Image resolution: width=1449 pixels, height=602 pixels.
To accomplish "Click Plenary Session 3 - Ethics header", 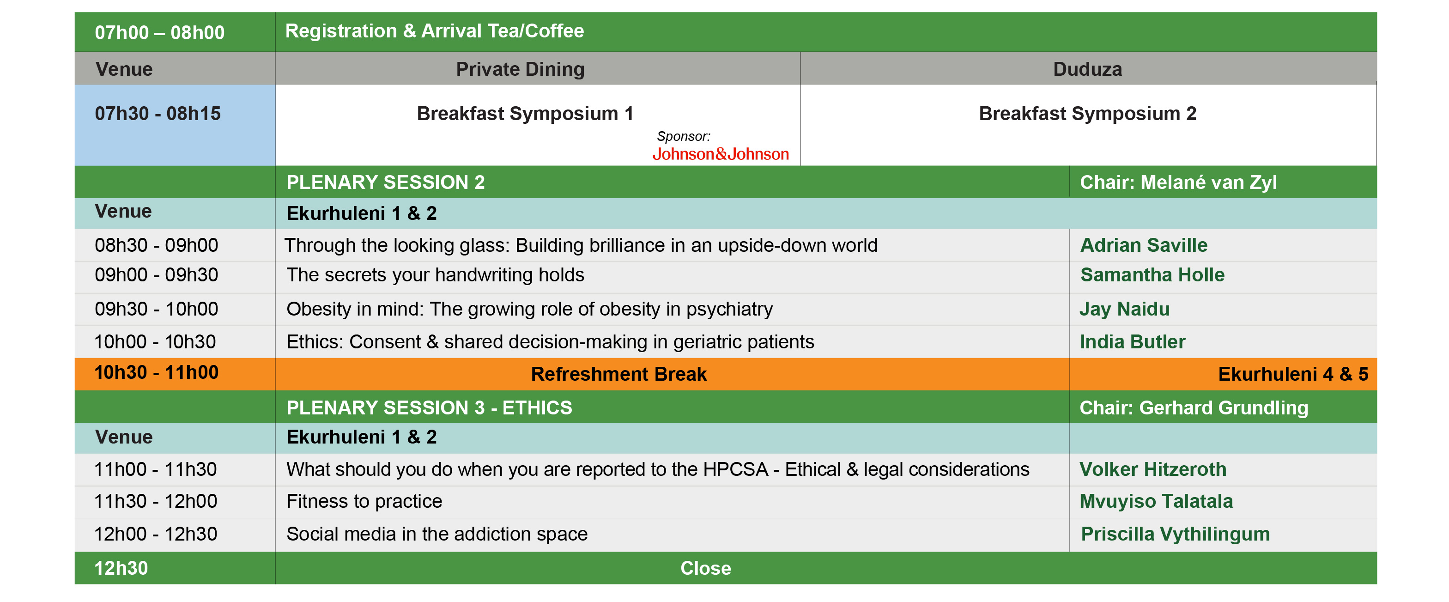I will click(429, 407).
